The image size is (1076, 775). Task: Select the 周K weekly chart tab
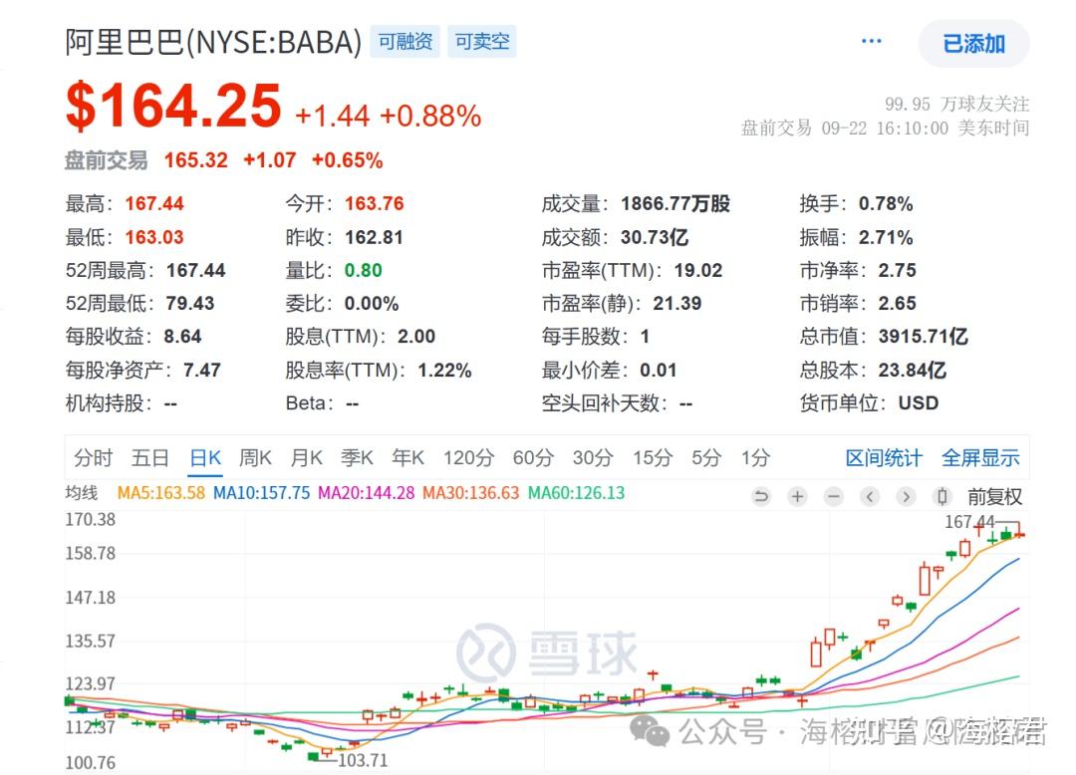point(255,457)
